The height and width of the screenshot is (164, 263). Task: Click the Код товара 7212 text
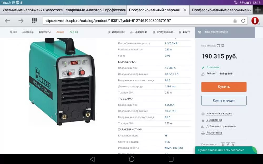click(213, 45)
